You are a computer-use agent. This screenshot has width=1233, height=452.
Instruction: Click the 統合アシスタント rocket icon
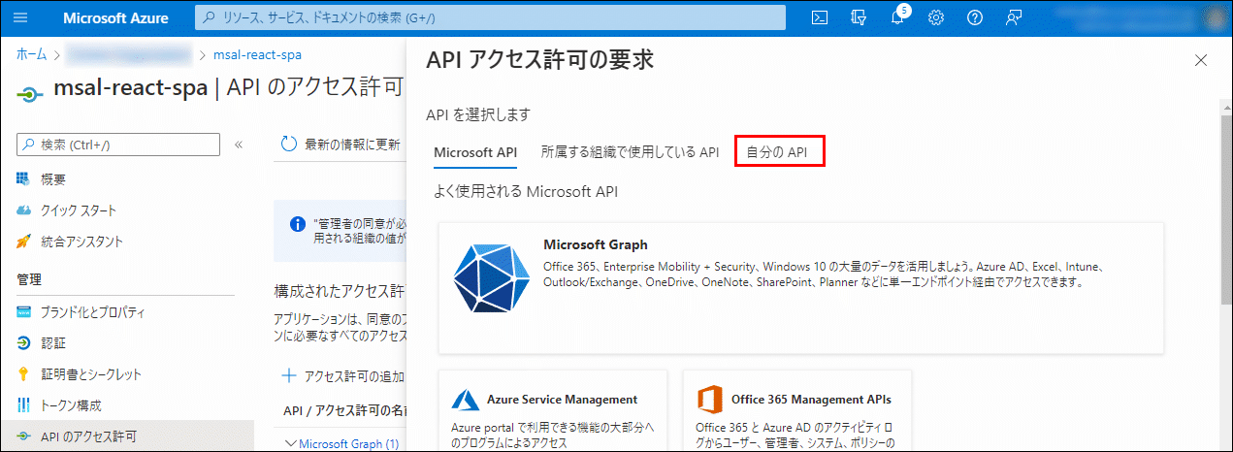click(x=24, y=242)
